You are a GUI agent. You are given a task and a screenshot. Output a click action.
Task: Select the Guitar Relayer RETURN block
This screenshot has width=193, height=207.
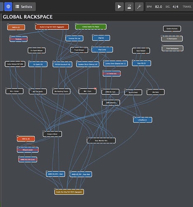[15, 64]
